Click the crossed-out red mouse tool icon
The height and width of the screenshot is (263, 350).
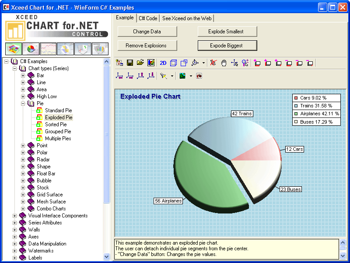213,63
